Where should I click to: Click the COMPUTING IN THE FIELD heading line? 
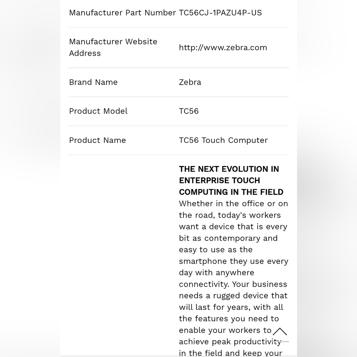point(231,192)
